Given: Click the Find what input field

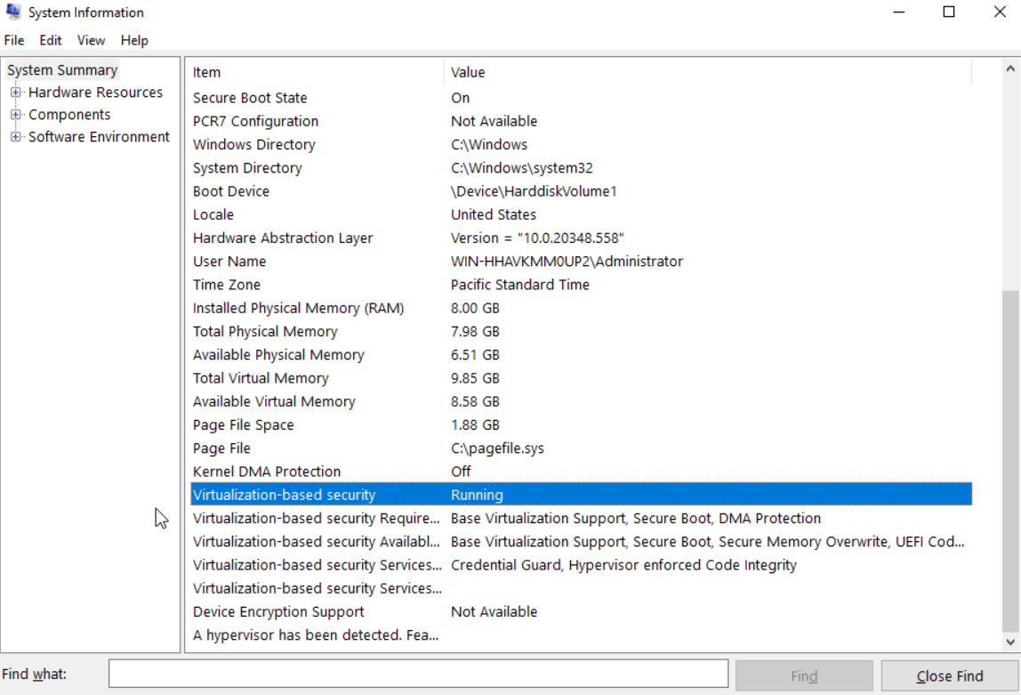Looking at the screenshot, I should tap(418, 675).
